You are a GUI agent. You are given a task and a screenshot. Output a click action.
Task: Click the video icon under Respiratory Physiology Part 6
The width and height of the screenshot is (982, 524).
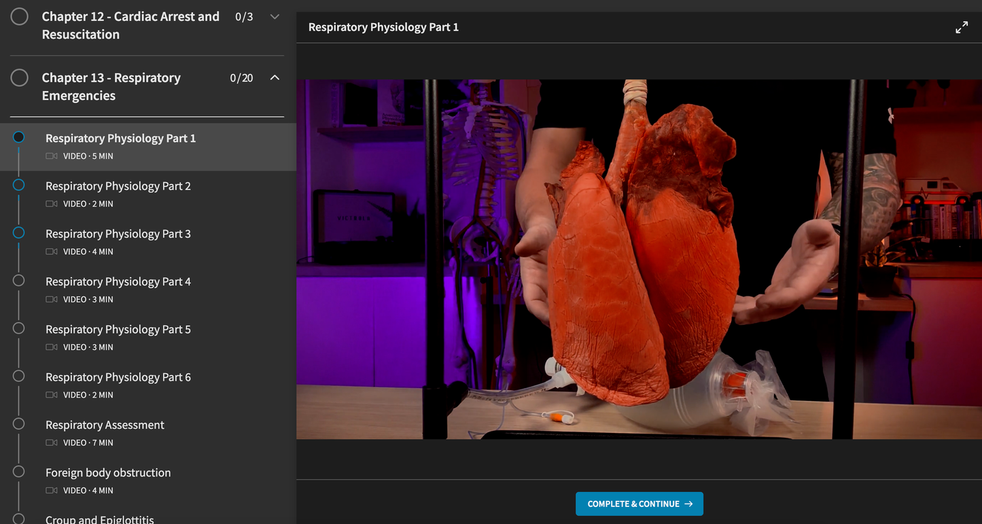(x=50, y=394)
